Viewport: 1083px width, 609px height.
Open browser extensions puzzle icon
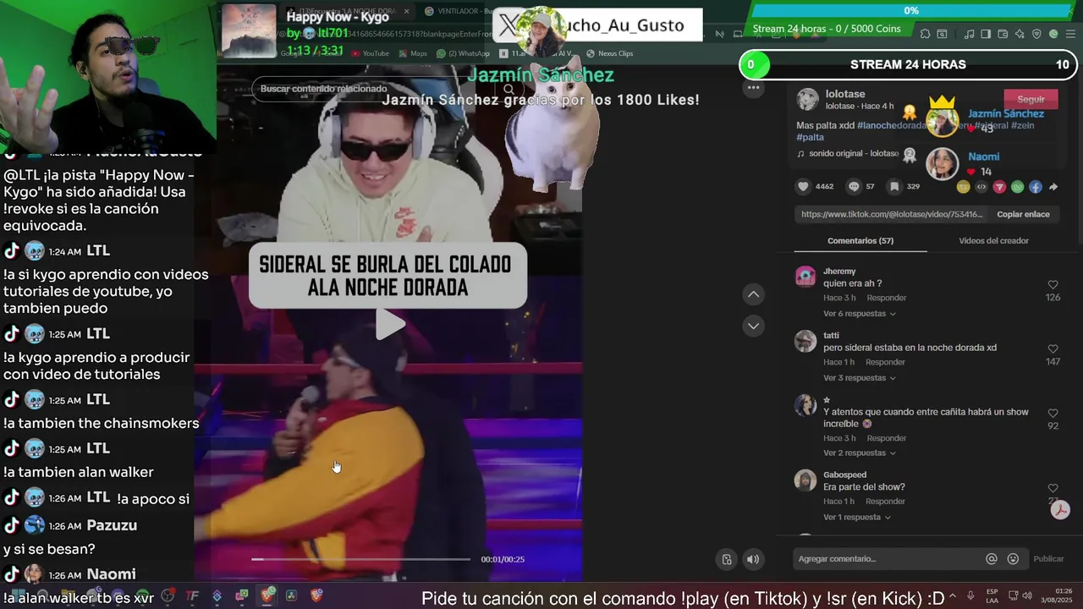(925, 34)
